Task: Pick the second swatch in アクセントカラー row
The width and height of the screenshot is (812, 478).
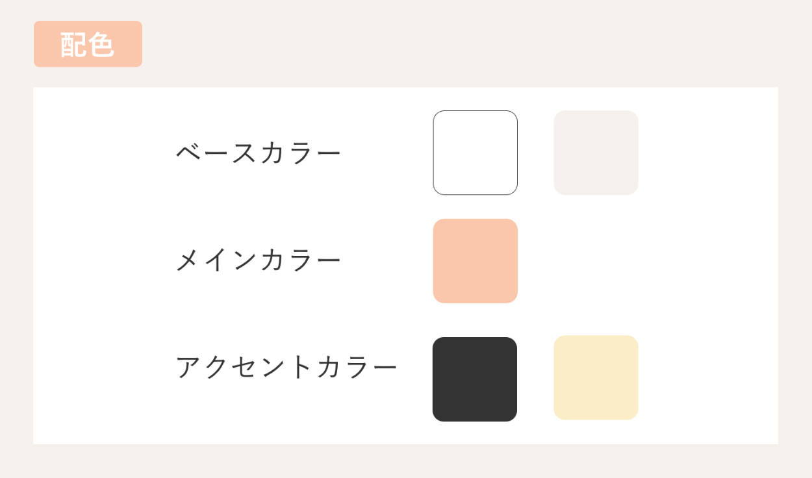Action: [x=596, y=377]
